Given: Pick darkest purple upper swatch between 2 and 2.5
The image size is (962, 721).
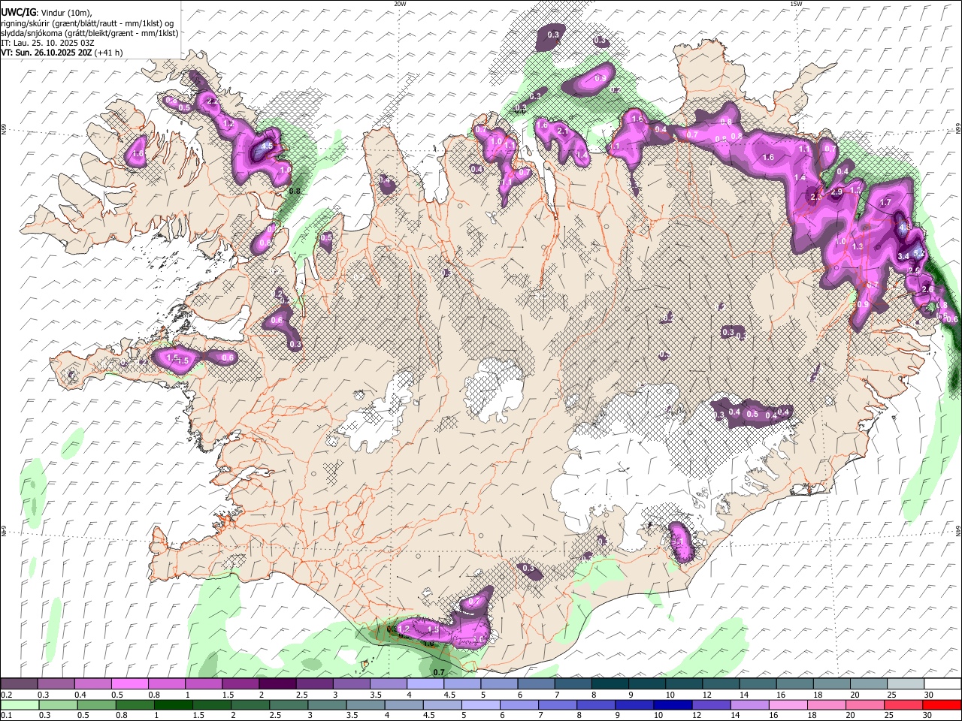Looking at the screenshot, I should (x=277, y=684).
